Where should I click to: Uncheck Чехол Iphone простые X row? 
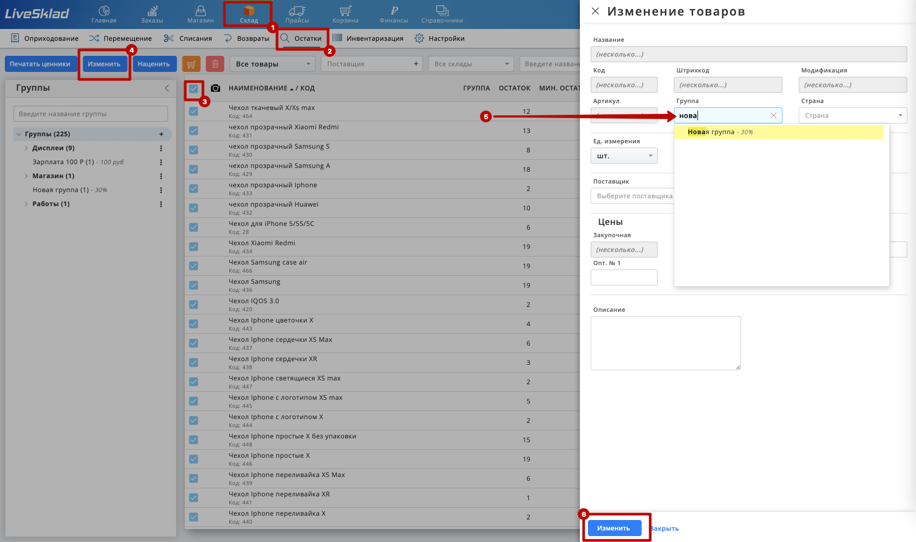(x=193, y=459)
